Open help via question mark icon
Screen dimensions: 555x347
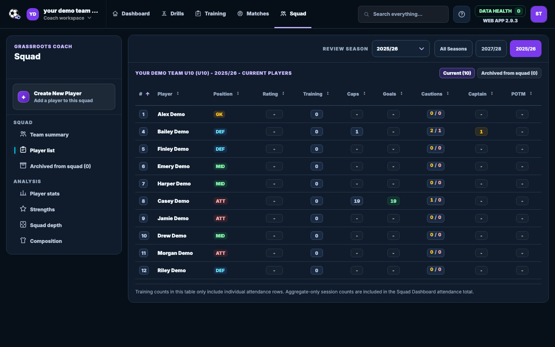462,14
